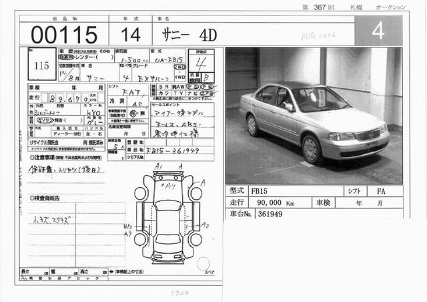Viewport: 427px width, 302px height.
Task: Click the 車検 label below photo
Action: (323, 202)
